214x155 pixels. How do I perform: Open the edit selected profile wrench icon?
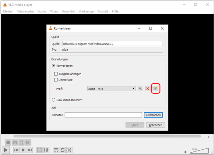click(140, 89)
